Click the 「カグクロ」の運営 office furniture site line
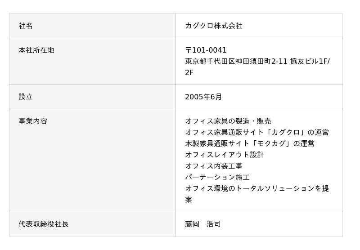This screenshot has height=250, width=360. coord(257,133)
